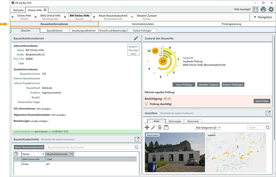Open the Alle Kategorien dropdown

pos(208,128)
